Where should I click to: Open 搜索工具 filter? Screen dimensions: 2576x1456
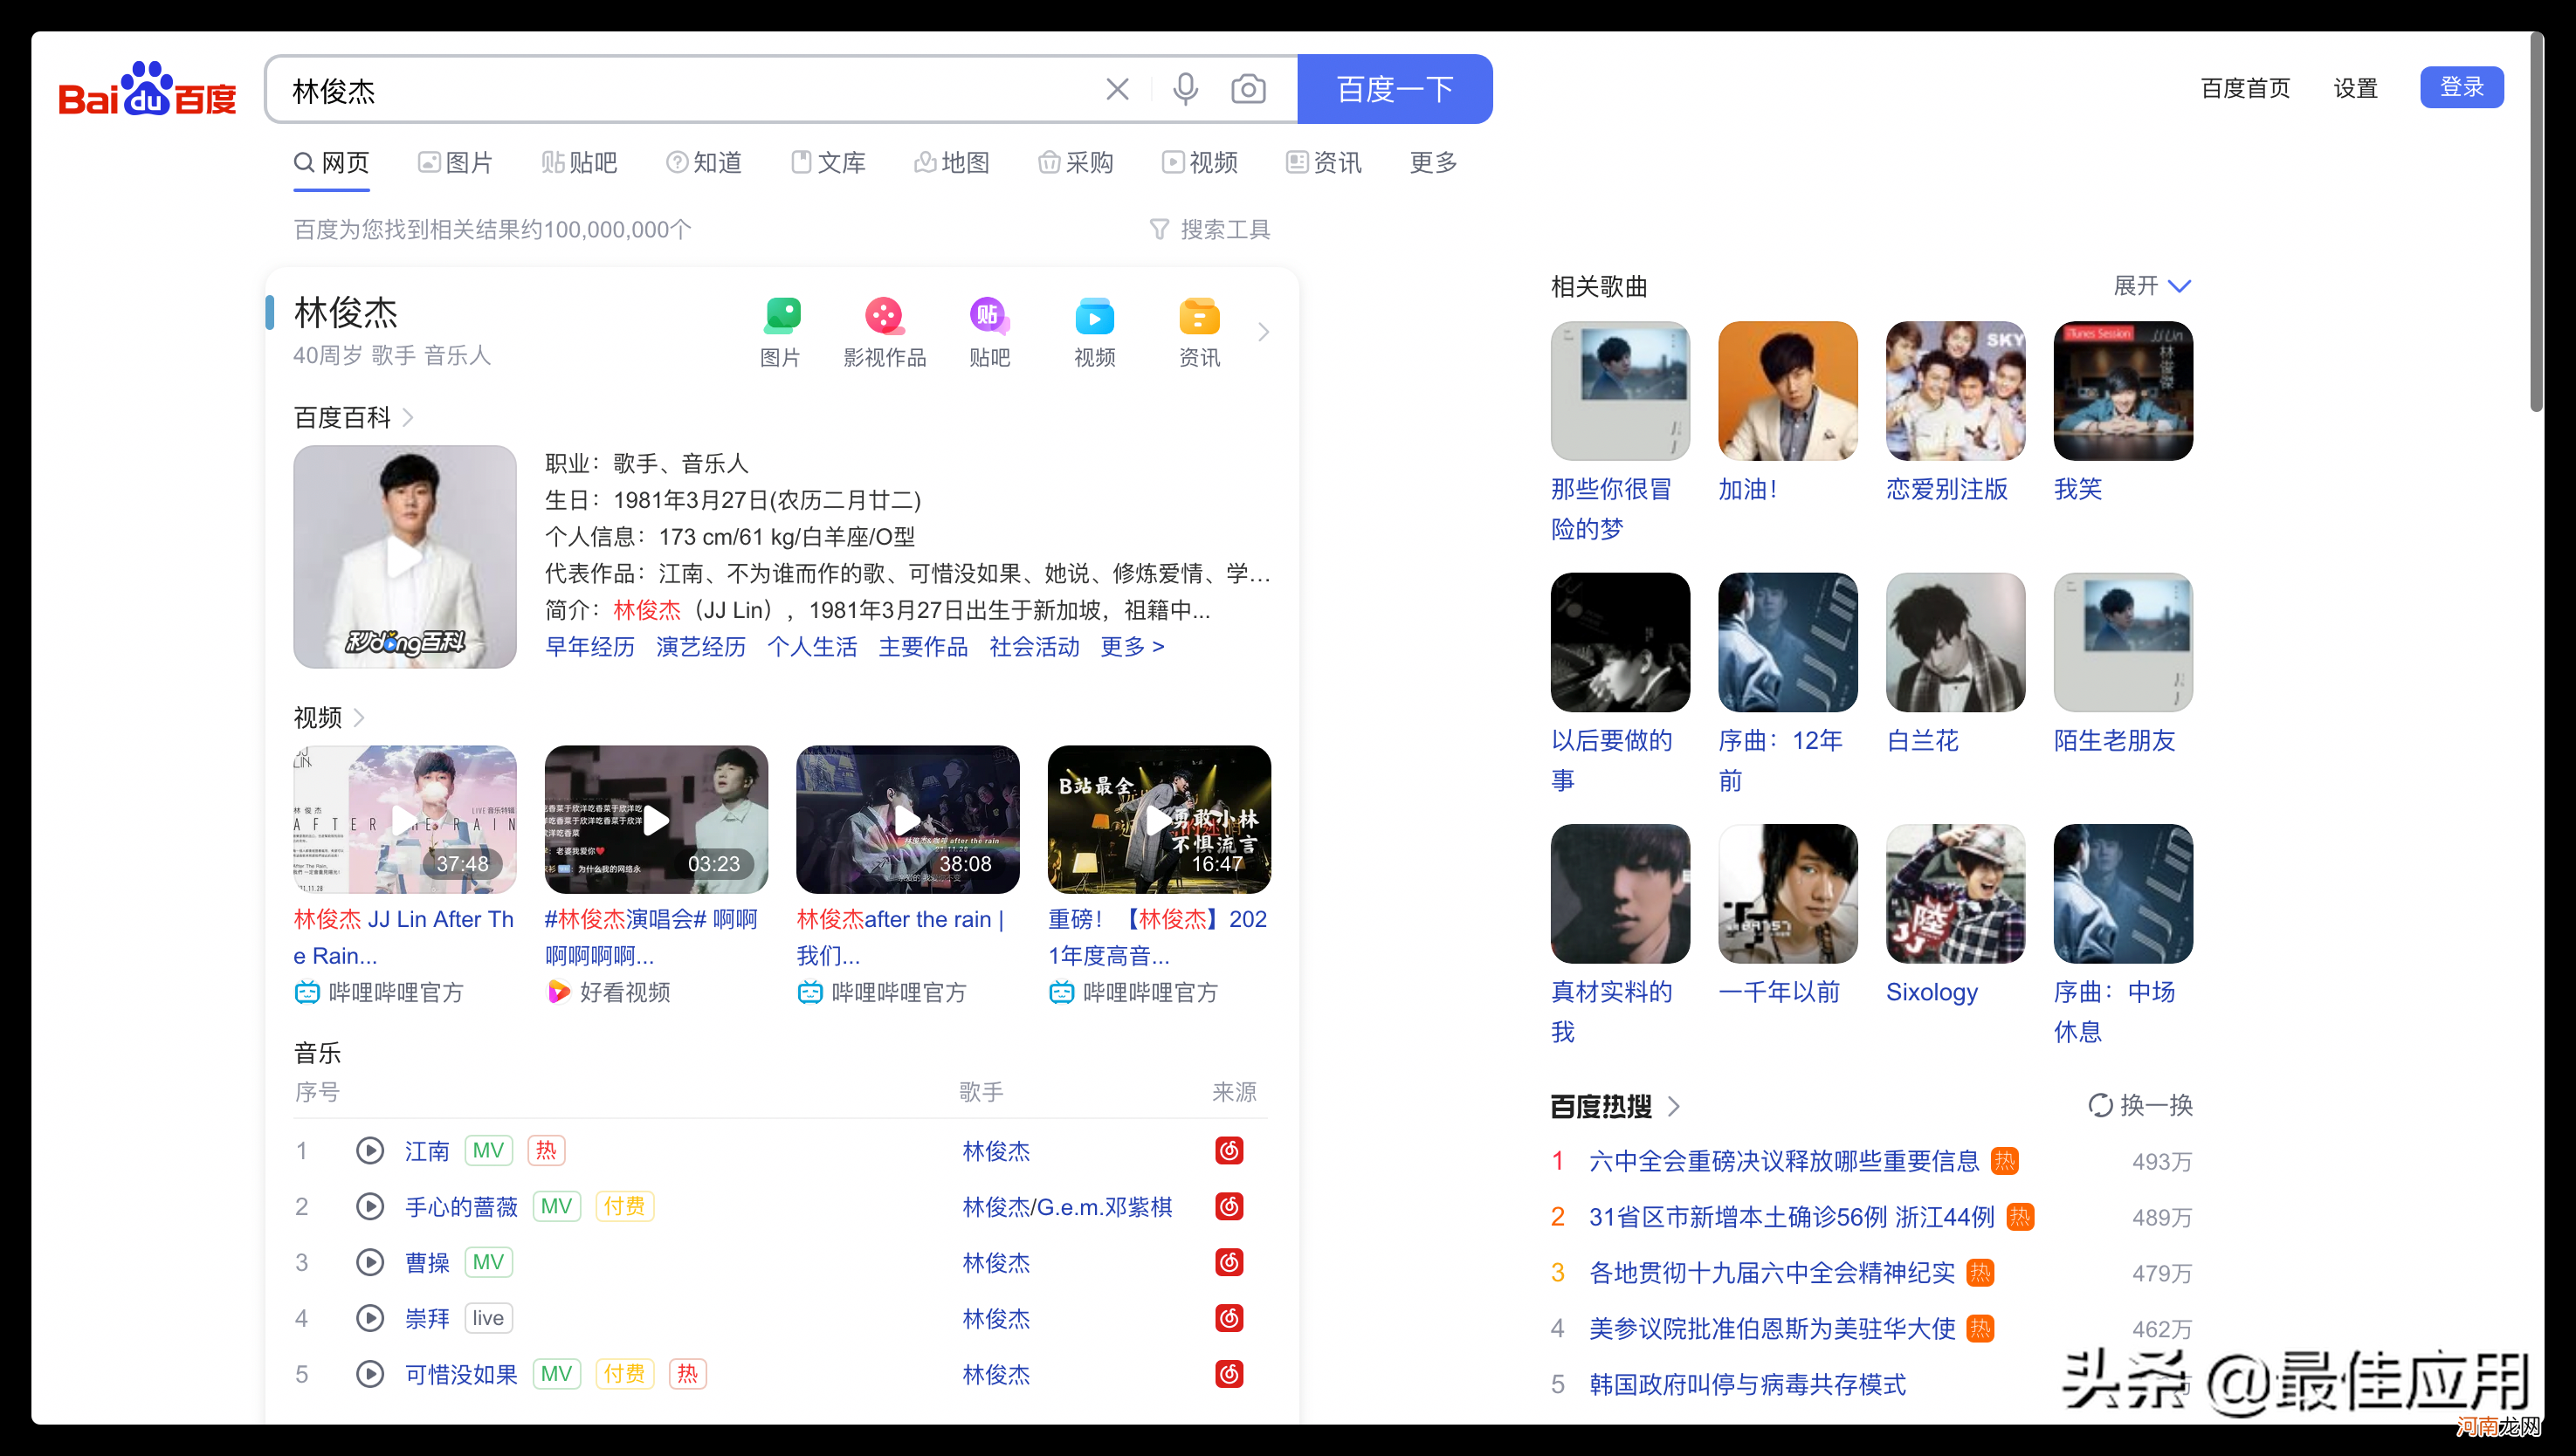pyautogui.click(x=1209, y=229)
